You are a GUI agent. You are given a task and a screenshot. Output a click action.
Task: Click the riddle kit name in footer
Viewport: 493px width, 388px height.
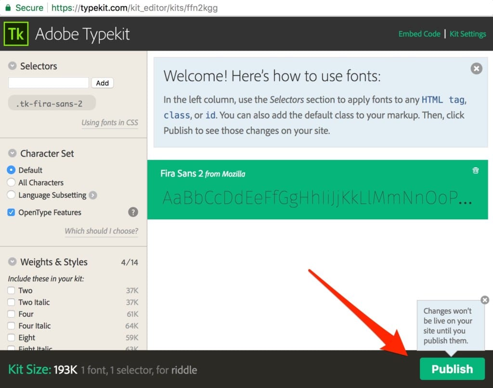(x=184, y=370)
